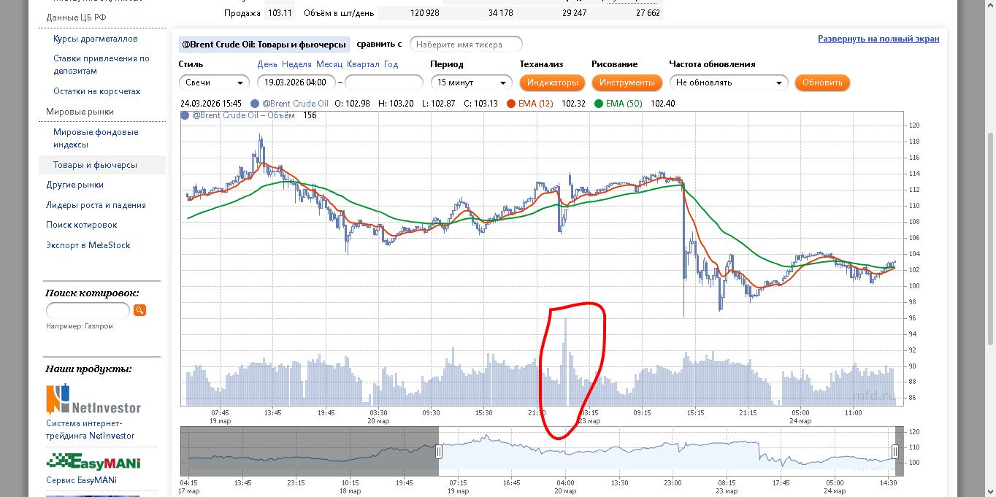Click the ticker compare input field
The image size is (996, 497).
[x=466, y=45]
